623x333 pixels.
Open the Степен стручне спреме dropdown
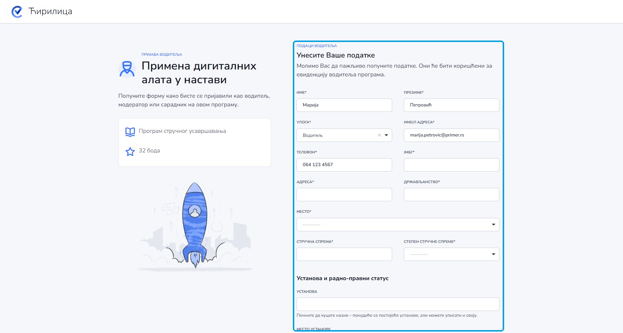pos(451,254)
